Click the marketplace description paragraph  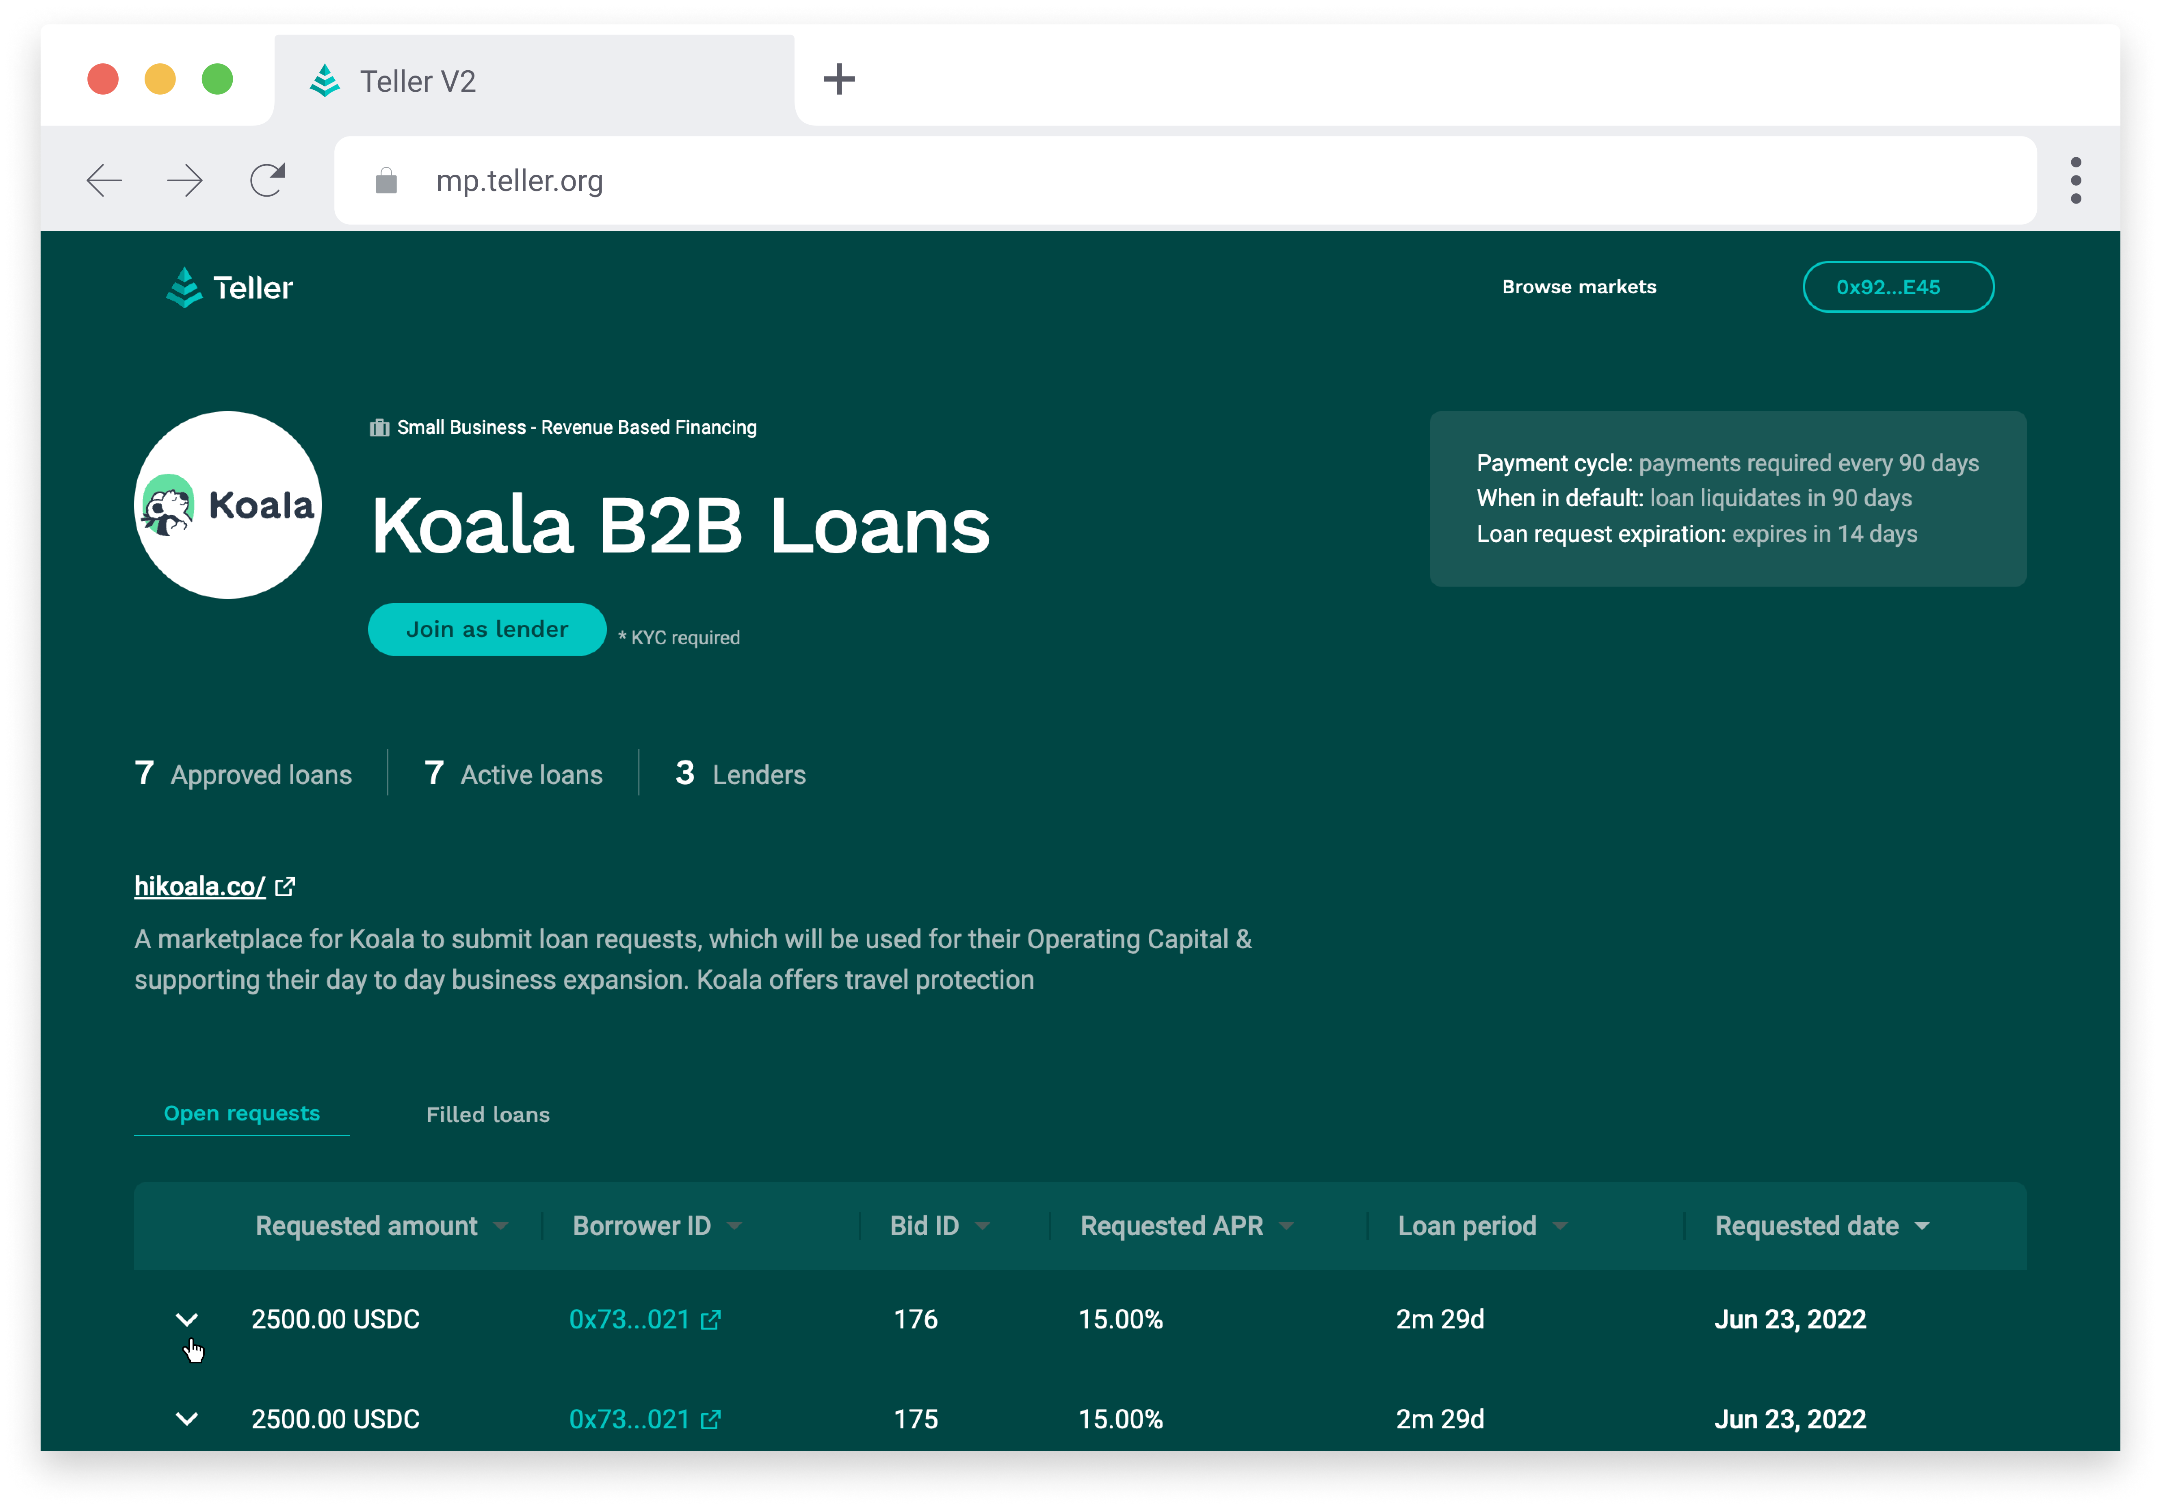point(693,959)
